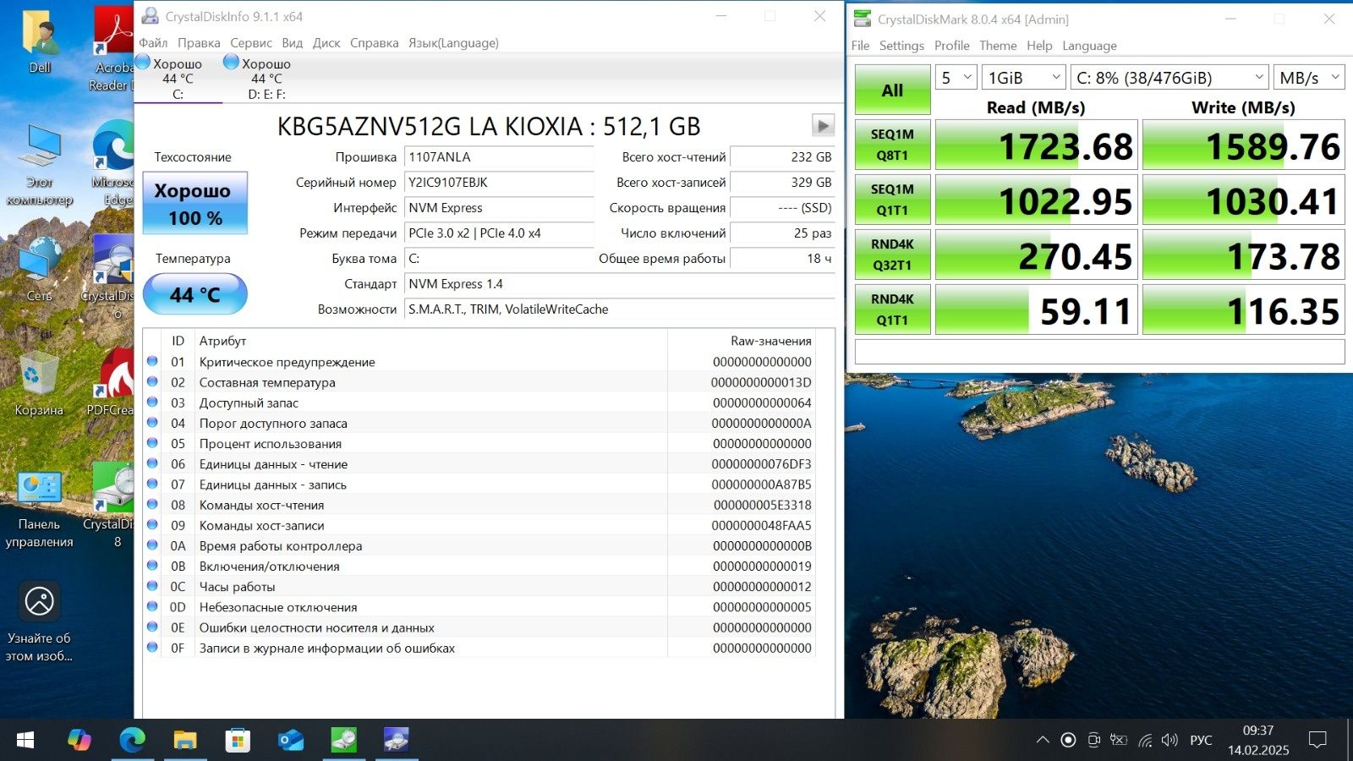
Task: Expand the MB/s unit dropdown
Action: [x=1309, y=78]
